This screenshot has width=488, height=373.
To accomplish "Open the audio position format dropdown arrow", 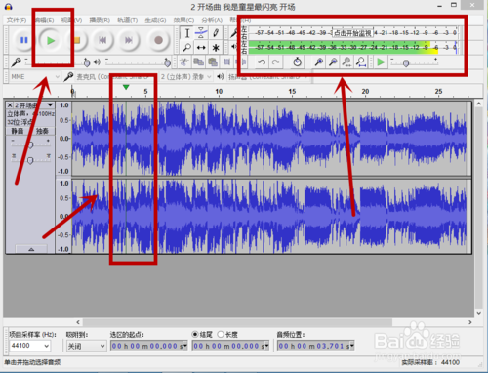I will pyautogui.click(x=351, y=346).
